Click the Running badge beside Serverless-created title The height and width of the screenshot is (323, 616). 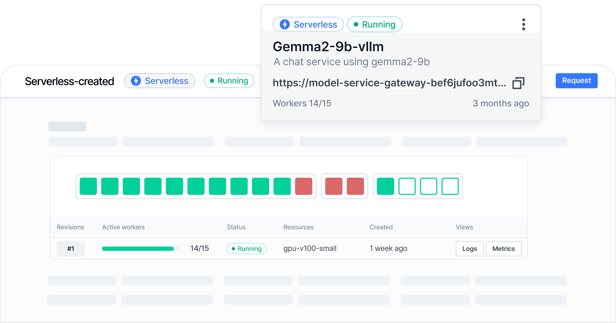pos(229,81)
